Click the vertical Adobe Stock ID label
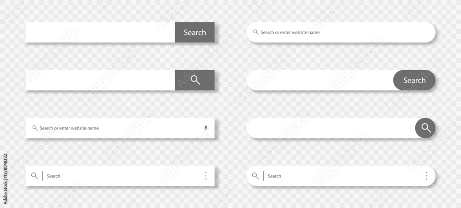This screenshot has height=208, width=461. pos(5,175)
